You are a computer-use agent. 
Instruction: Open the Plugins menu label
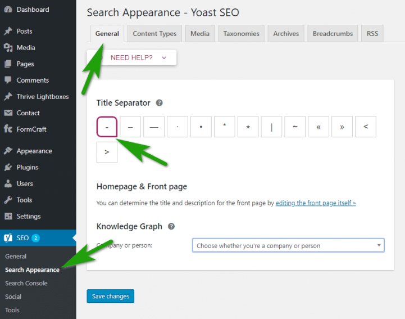pyautogui.click(x=28, y=168)
